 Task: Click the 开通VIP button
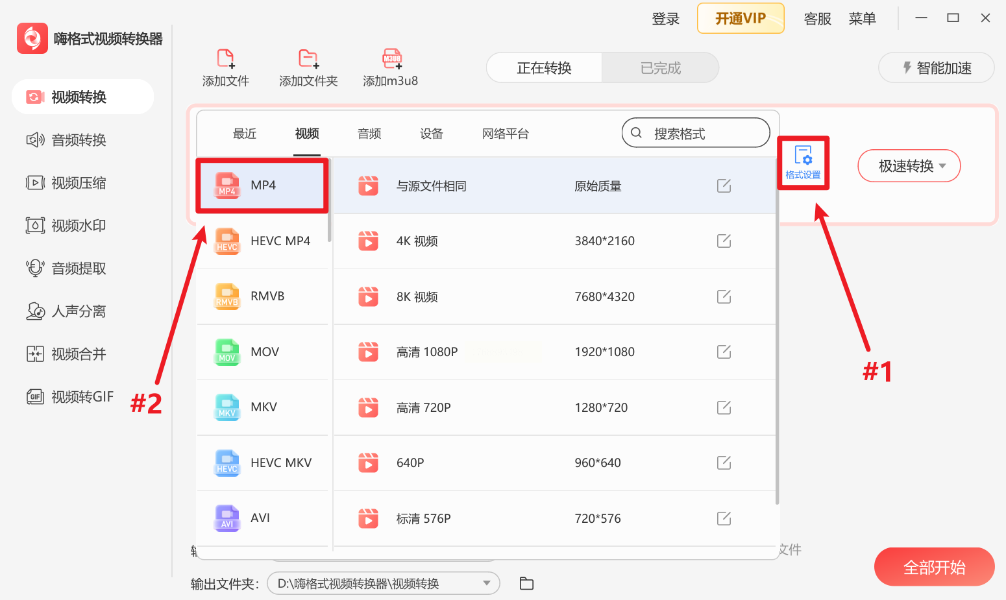click(x=741, y=19)
